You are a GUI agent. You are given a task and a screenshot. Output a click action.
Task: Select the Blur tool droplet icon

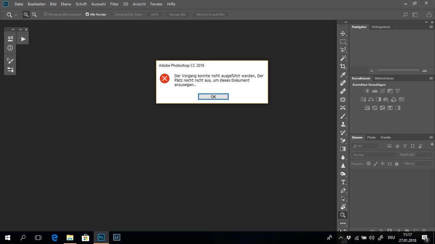[343, 157]
